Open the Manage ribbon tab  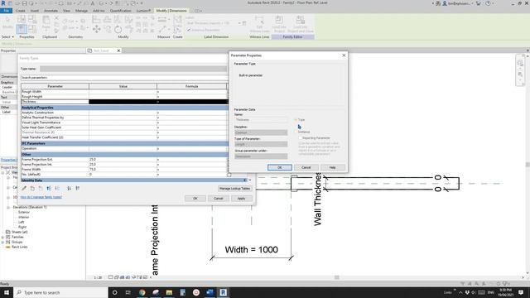(x=81, y=11)
